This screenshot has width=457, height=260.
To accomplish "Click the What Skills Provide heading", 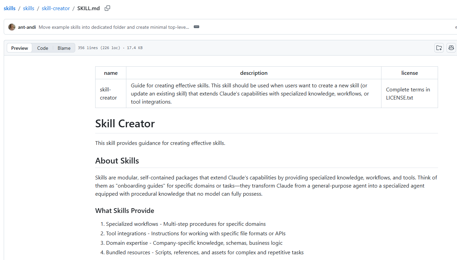I will (125, 211).
